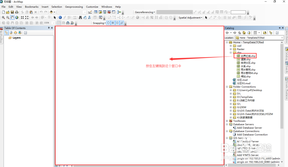Expand the cad folder in Catalog
Screen dimensions: 288x167
pos(231,46)
